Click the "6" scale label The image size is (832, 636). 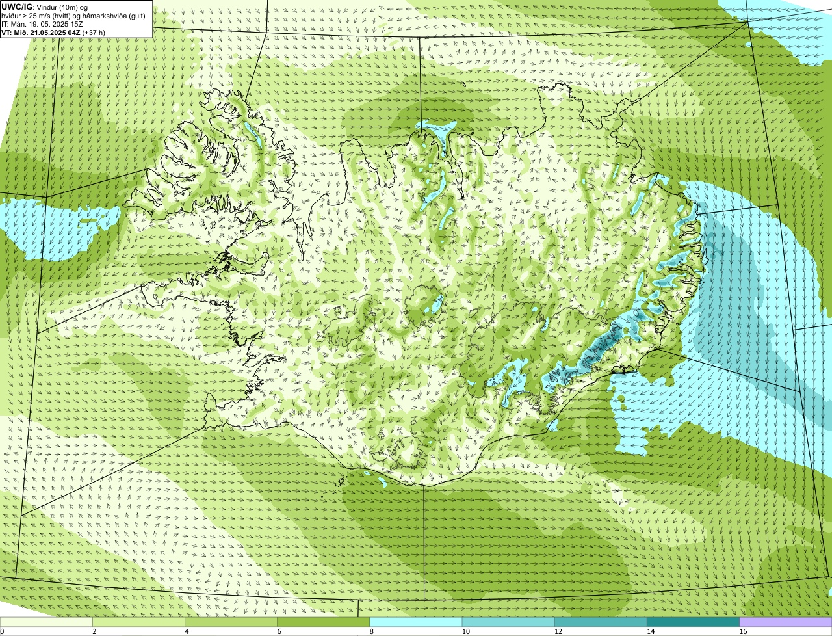click(279, 631)
